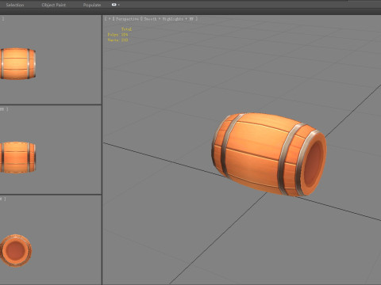Image resolution: width=381 pixels, height=285 pixels.
Task: Click the yellow Polys count statistic
Action: [117, 35]
